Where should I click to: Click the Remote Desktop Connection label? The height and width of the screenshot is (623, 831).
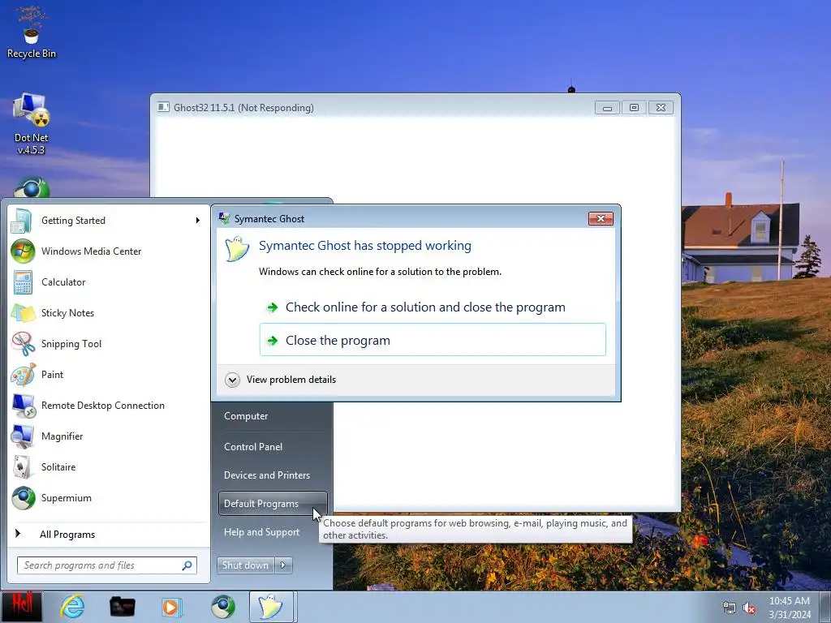click(103, 406)
